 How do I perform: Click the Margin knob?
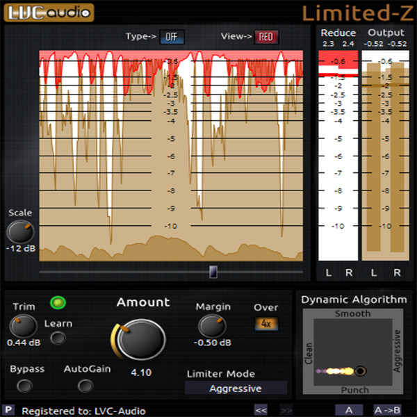coord(212,325)
